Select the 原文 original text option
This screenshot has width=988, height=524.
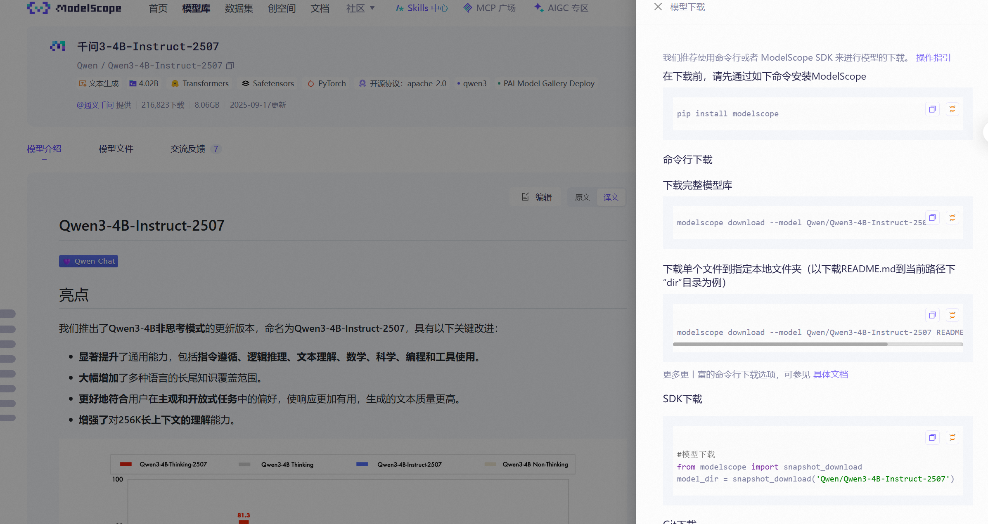click(x=582, y=197)
